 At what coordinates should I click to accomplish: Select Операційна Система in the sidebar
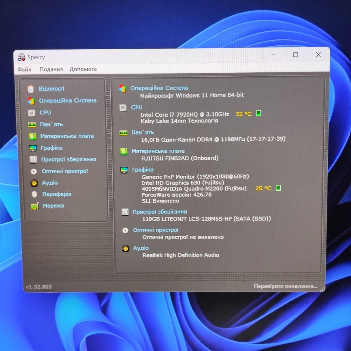tap(68, 101)
